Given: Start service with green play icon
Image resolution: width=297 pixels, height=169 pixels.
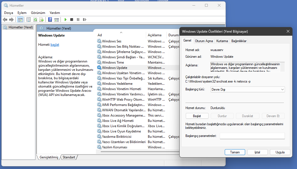Looking at the screenshot, I should click(x=66, y=20).
